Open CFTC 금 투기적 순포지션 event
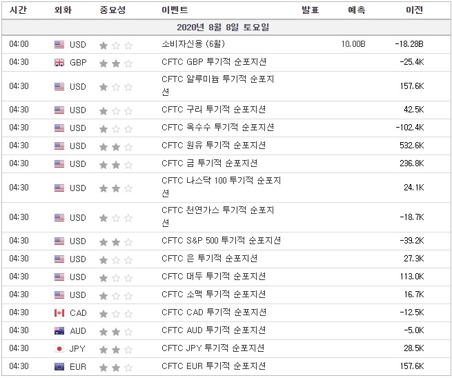 pyautogui.click(x=210, y=163)
